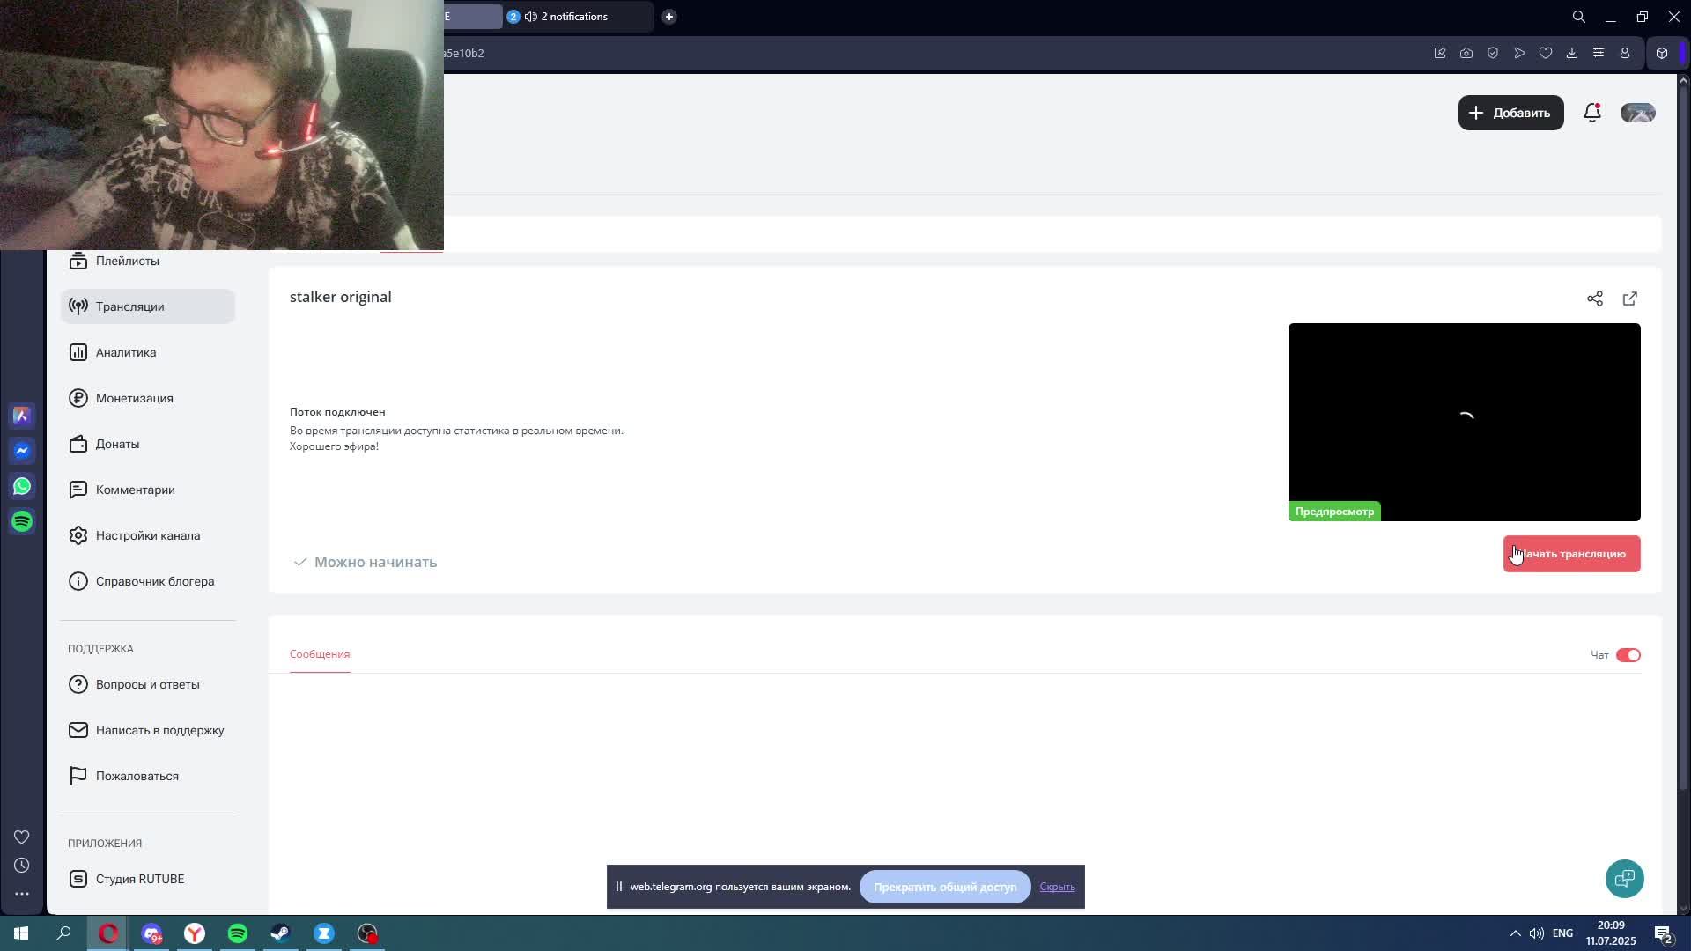Open the three-dots sidebar menu
The width and height of the screenshot is (1691, 951).
tap(22, 894)
